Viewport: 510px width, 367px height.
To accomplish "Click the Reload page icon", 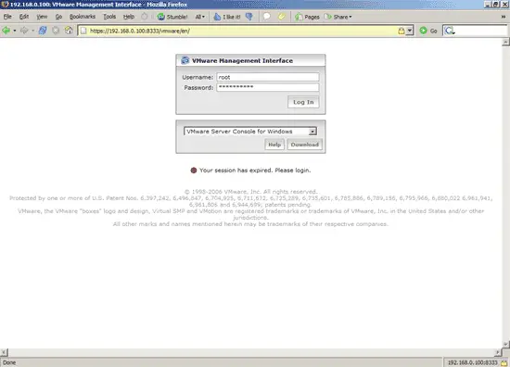I will [x=43, y=31].
